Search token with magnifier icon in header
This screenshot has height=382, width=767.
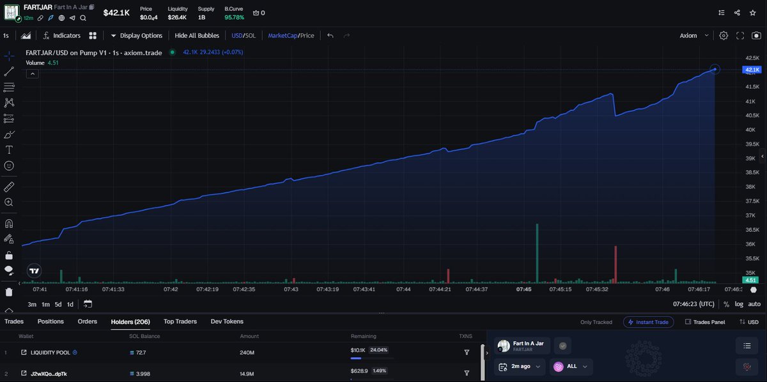point(83,18)
